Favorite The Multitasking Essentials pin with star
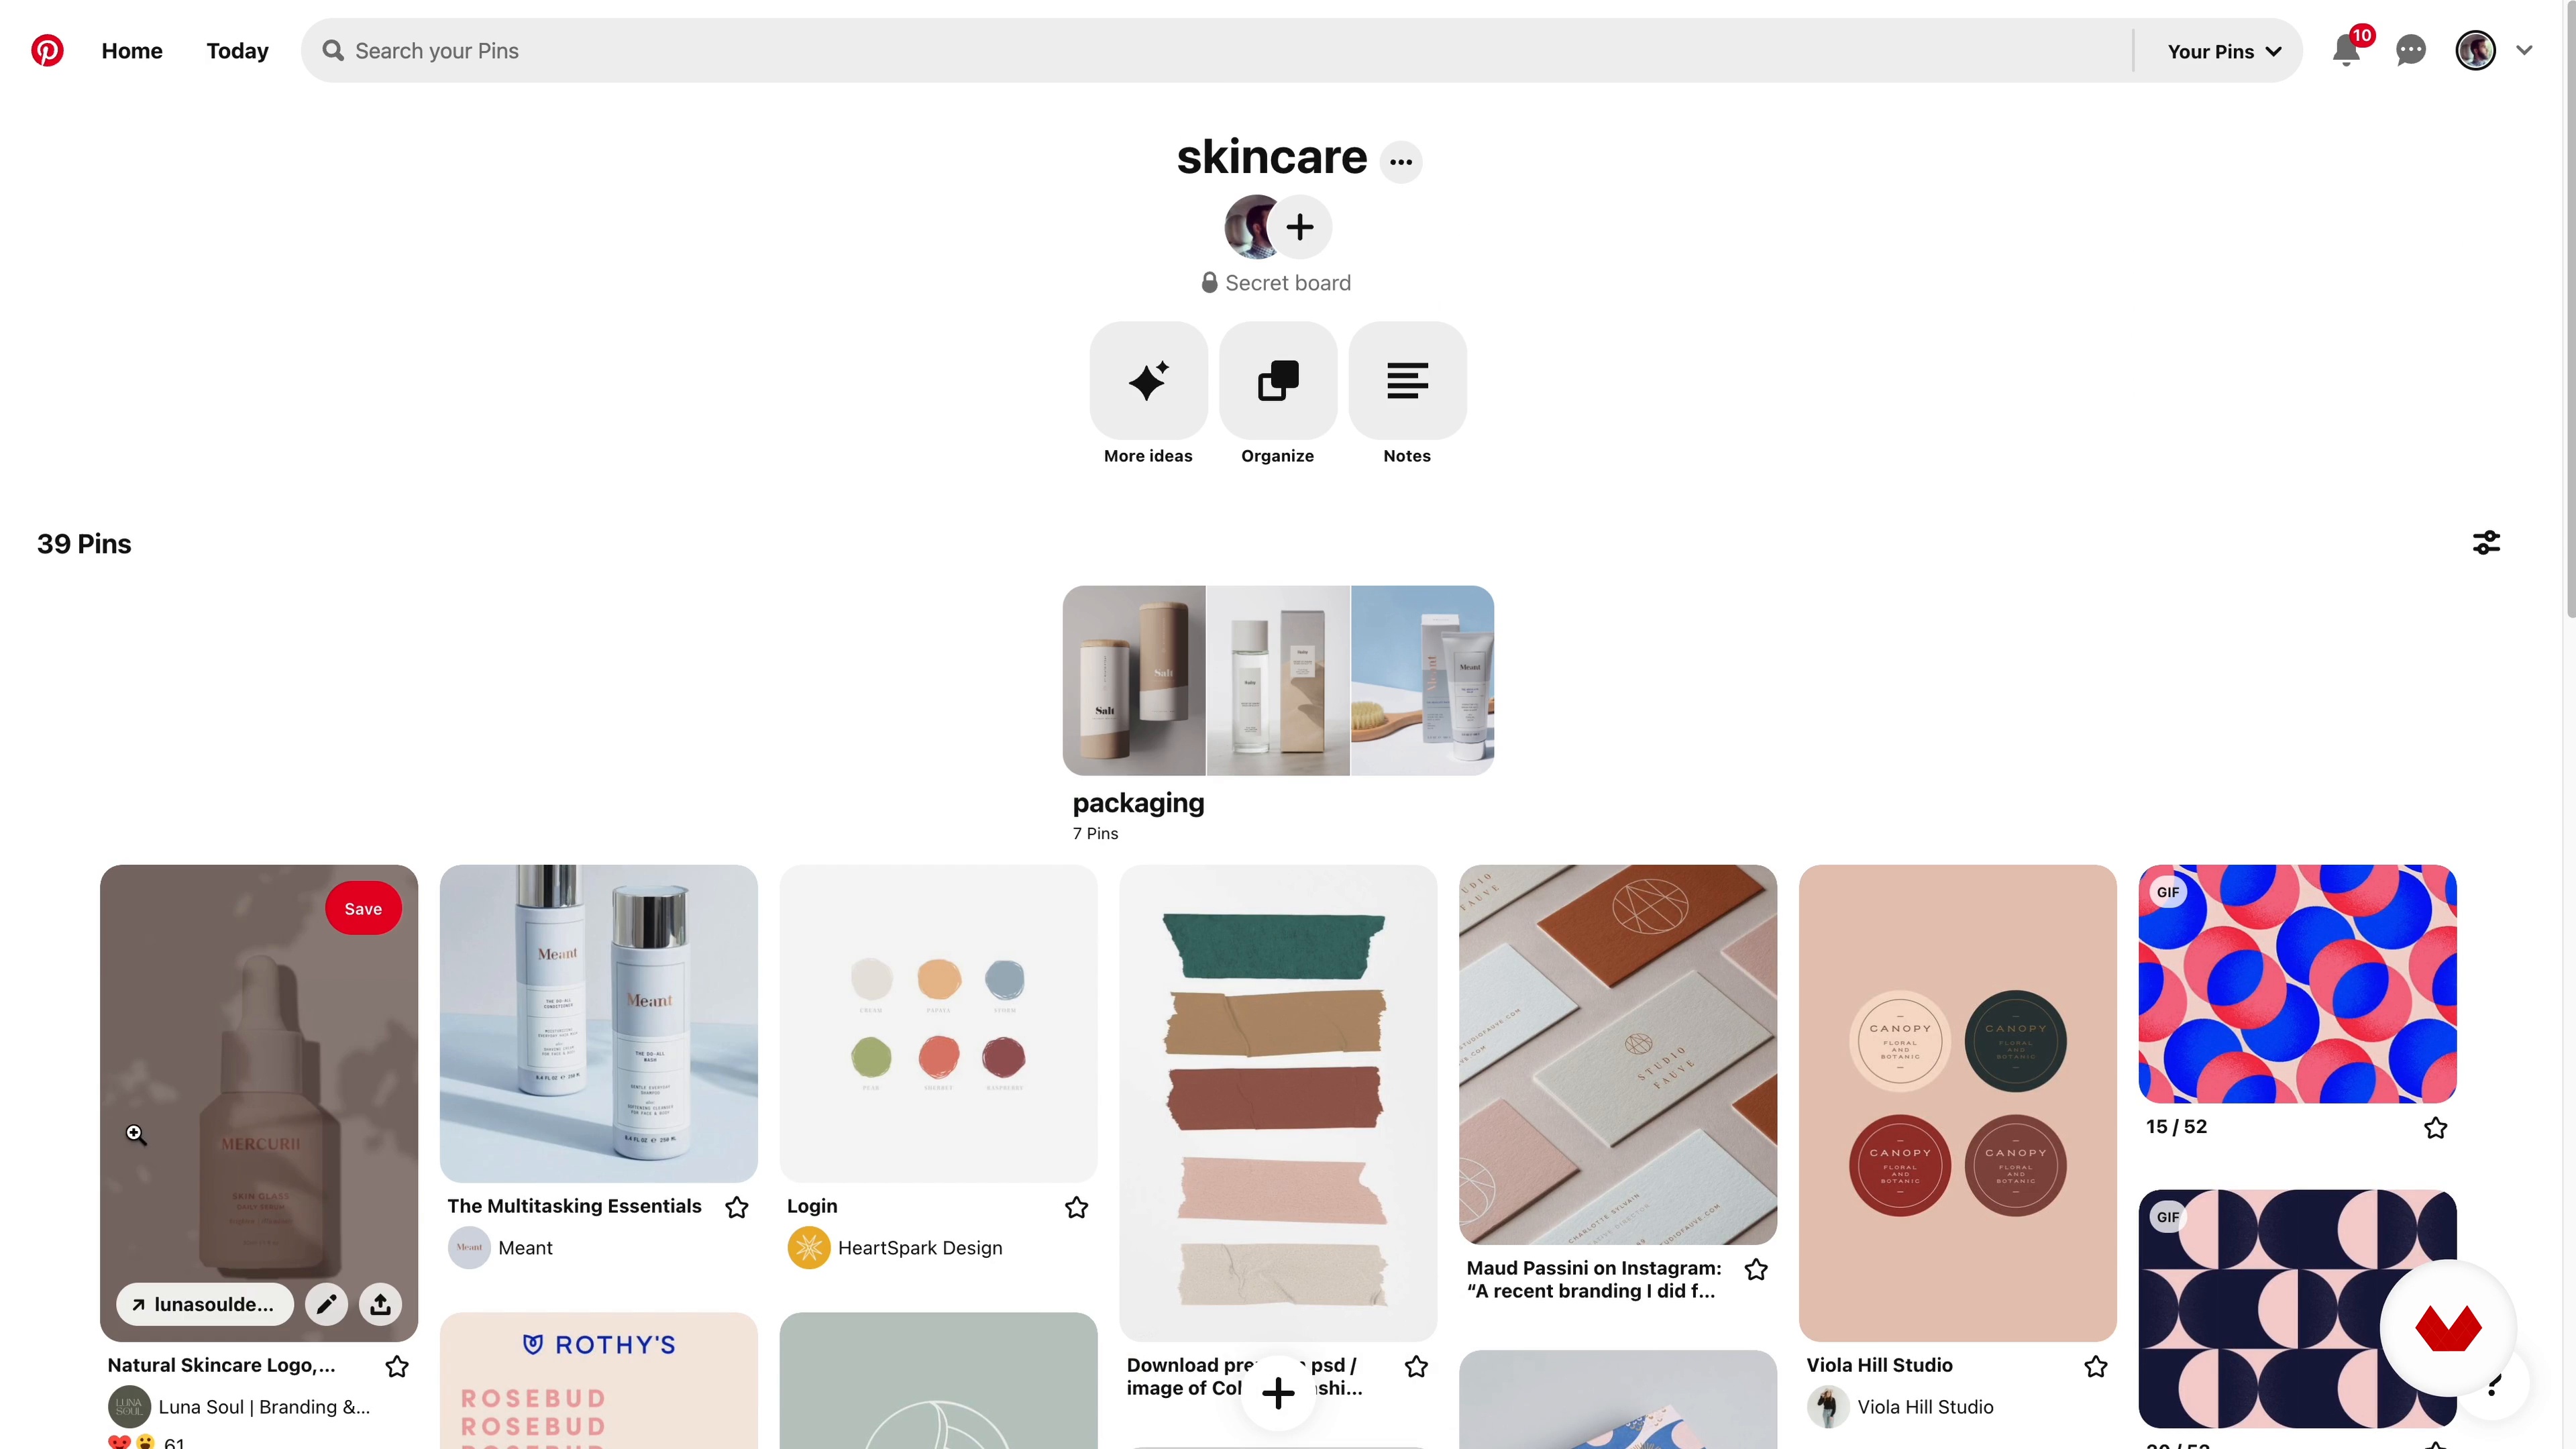This screenshot has height=1449, width=2576. (x=737, y=1207)
